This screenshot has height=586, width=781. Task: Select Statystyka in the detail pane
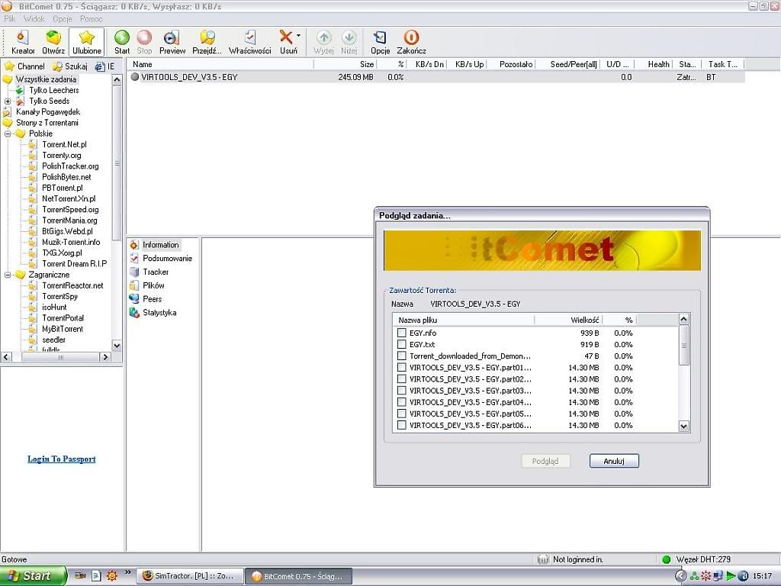pos(153,312)
